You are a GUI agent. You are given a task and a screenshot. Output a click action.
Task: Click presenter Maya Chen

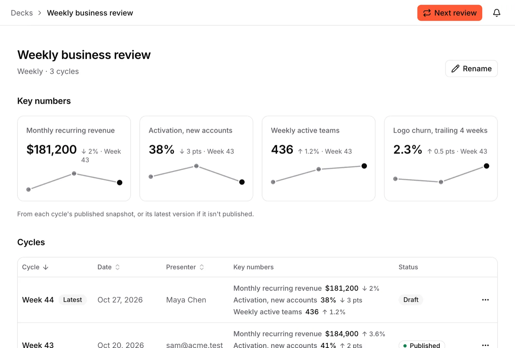[186, 300]
